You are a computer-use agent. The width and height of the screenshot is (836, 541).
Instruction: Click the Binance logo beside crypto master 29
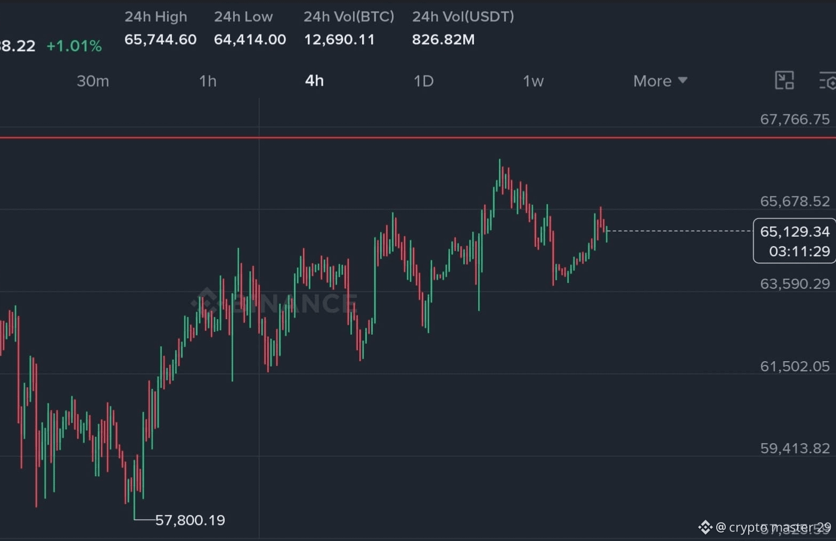pos(706,527)
